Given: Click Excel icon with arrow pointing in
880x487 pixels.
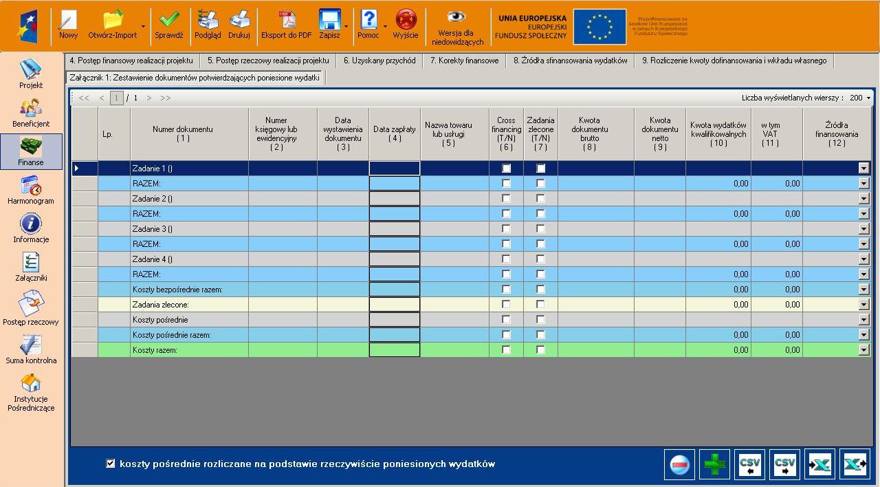Looking at the screenshot, I should (819, 464).
